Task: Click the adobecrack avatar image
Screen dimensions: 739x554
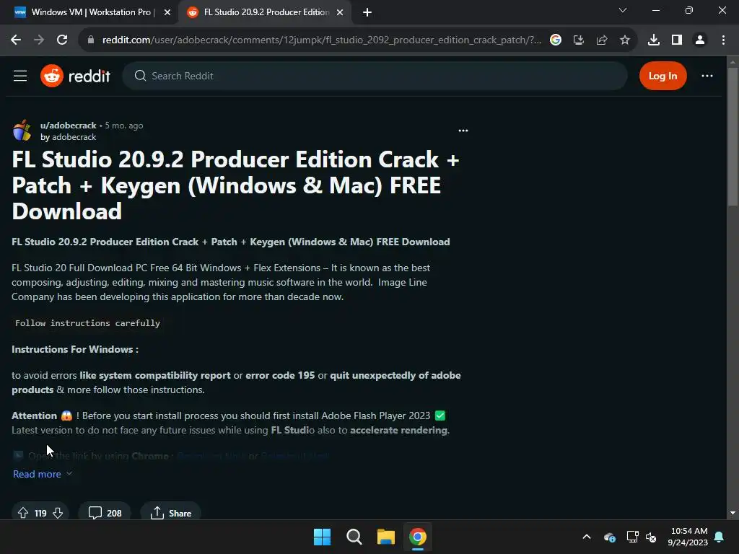Action: coord(22,131)
